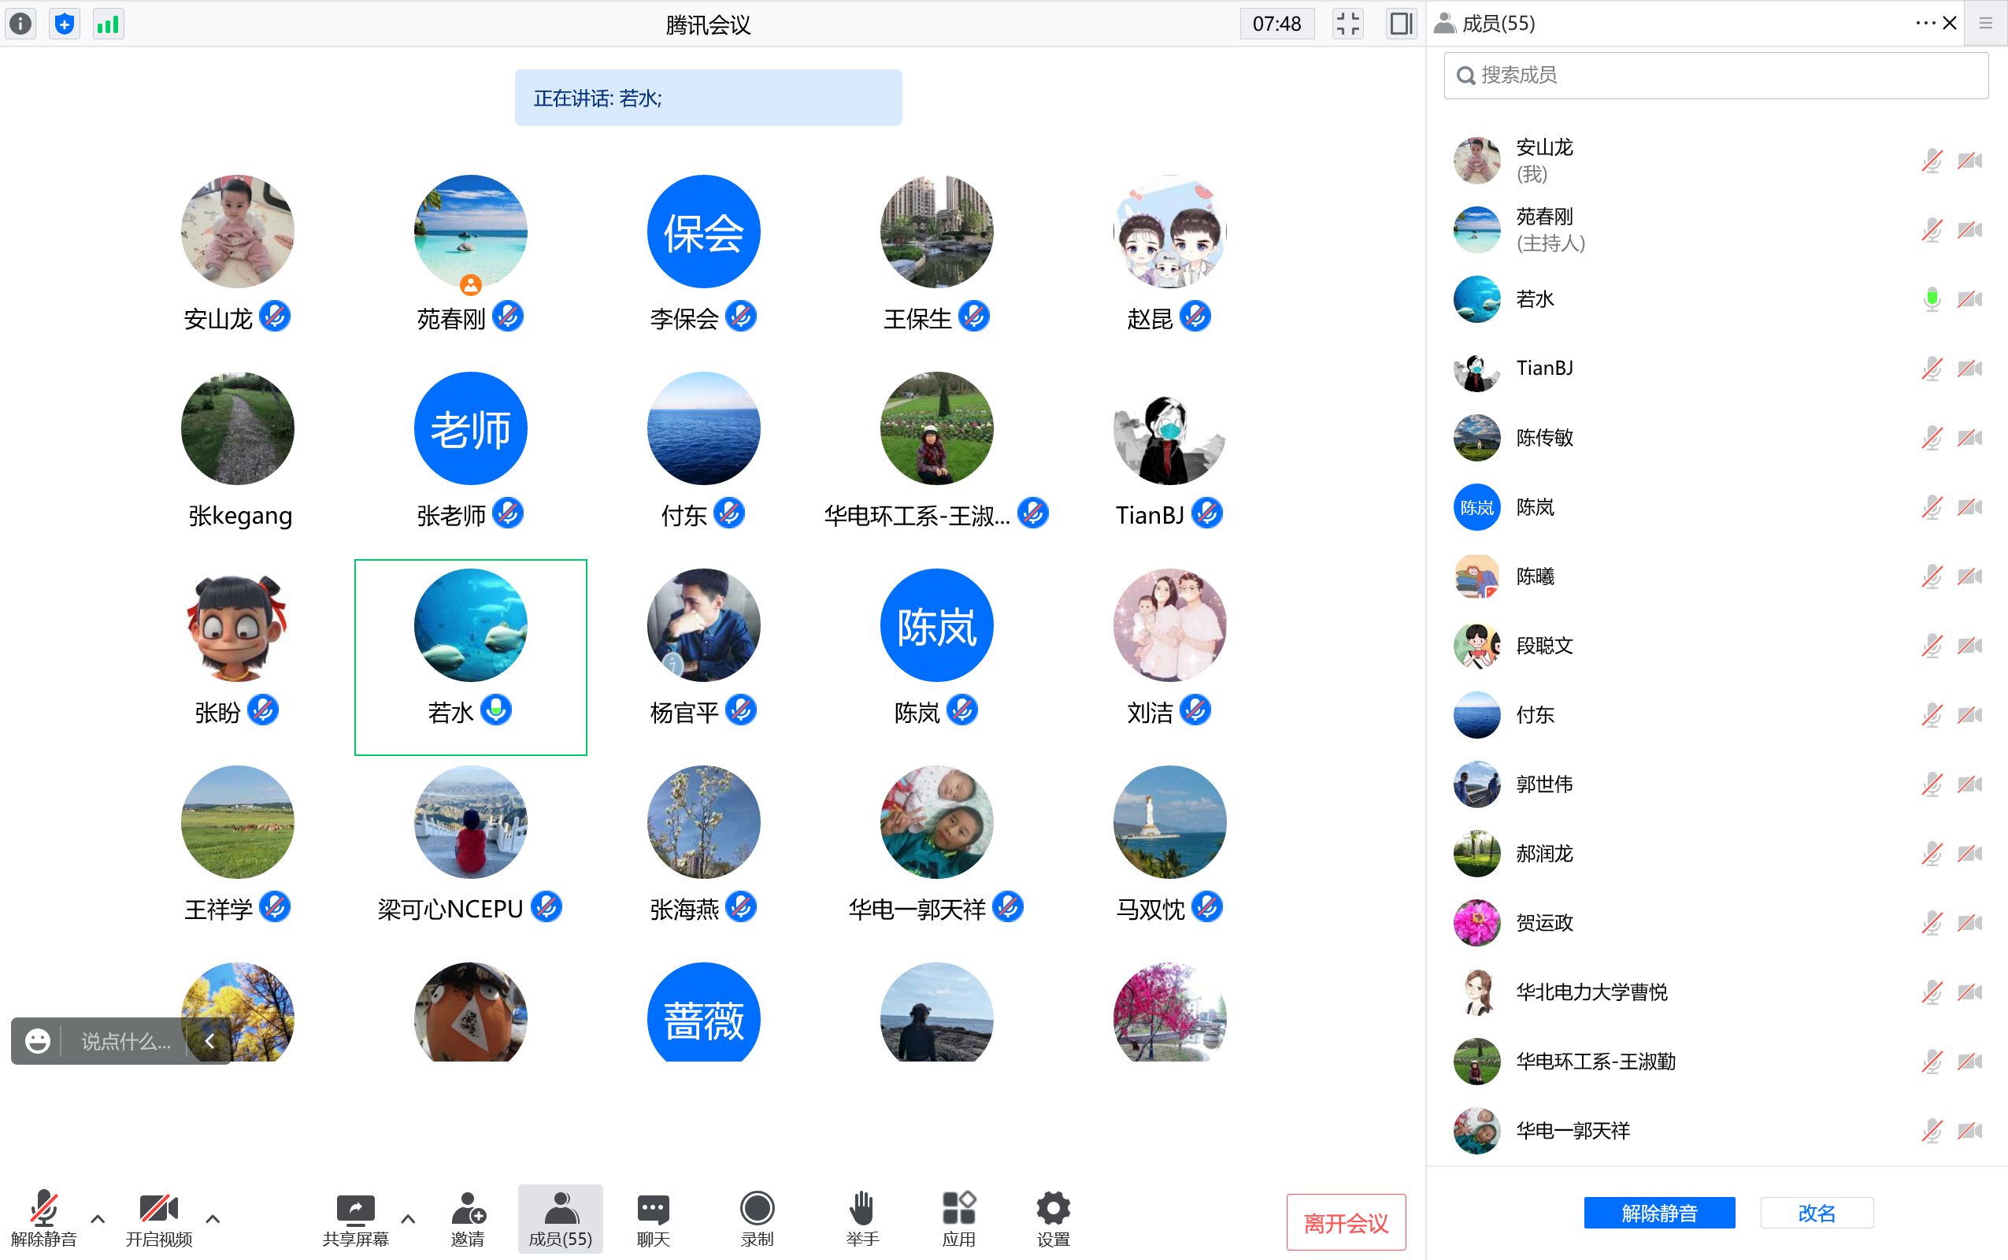Click the 离开会议 button
This screenshot has width=2008, height=1260.
(x=1346, y=1221)
